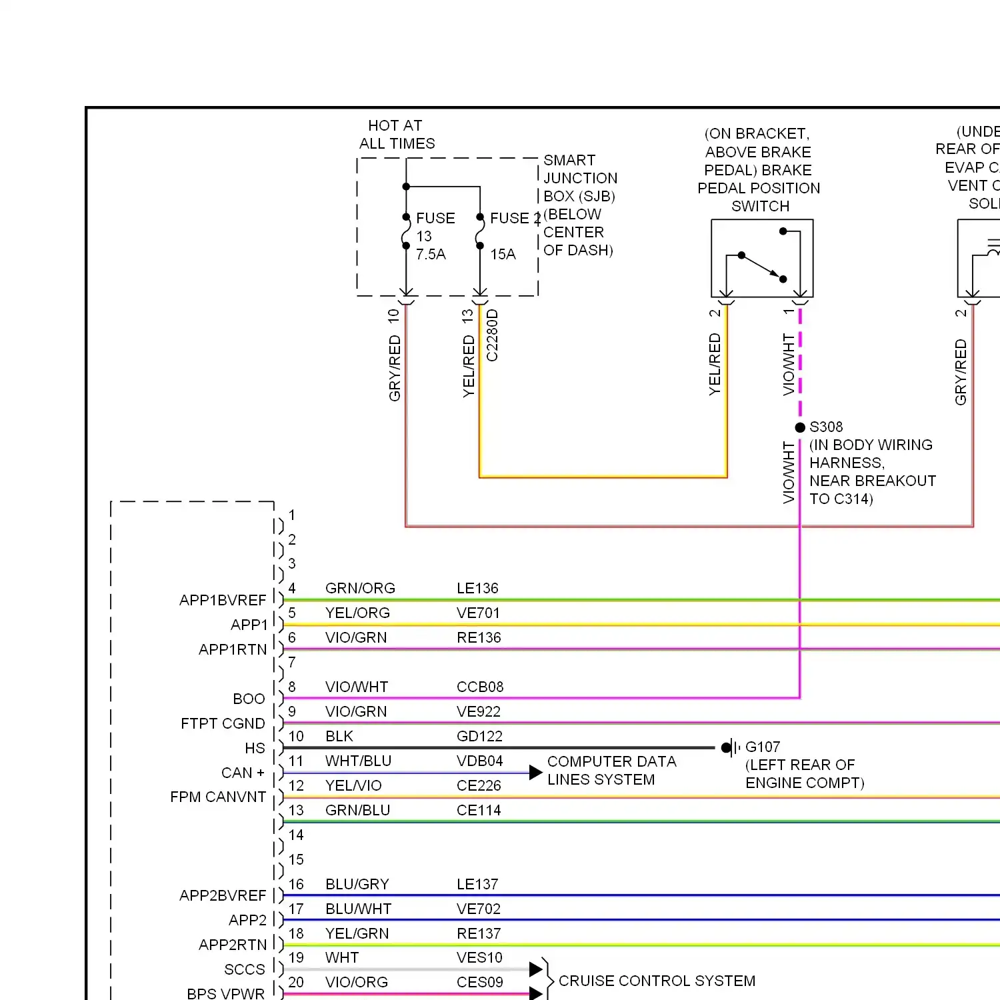This screenshot has width=1000, height=1000.
Task: Select the APP1RTN pin label
Action: click(233, 649)
